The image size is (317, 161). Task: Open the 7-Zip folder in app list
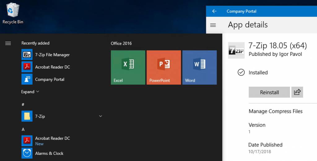pos(62,116)
